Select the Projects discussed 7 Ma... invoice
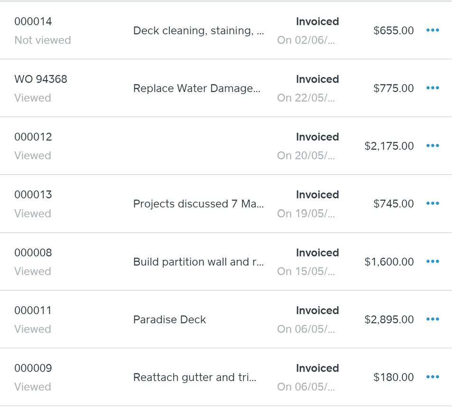The width and height of the screenshot is (474, 419). click(198, 204)
